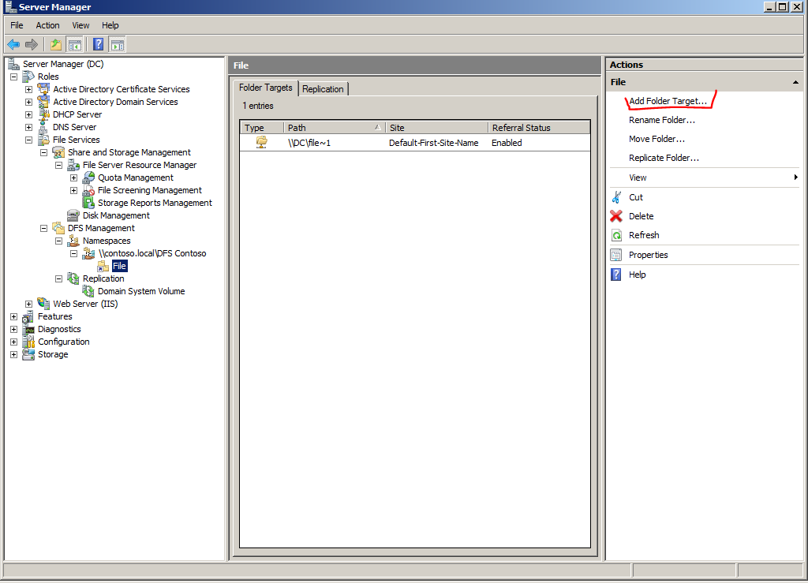This screenshot has width=808, height=583.
Task: Open Properties in the Actions pane
Action: [648, 255]
